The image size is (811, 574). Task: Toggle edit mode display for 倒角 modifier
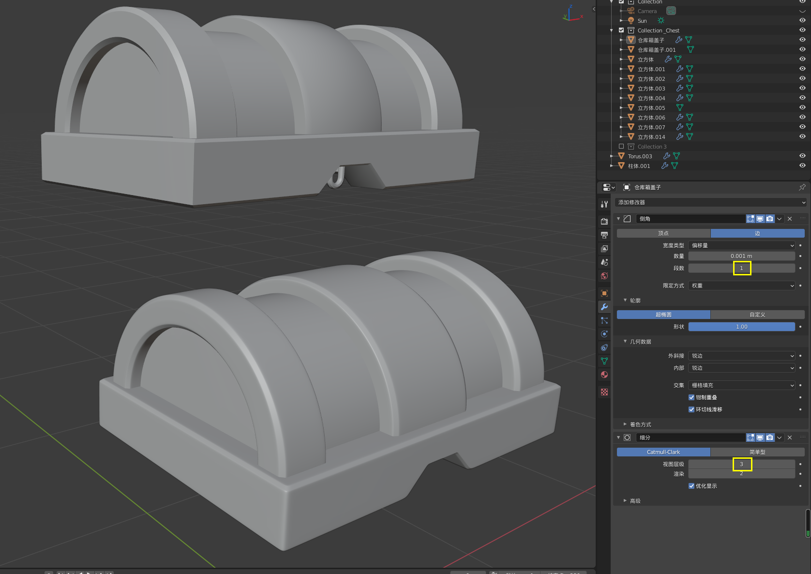click(x=751, y=219)
